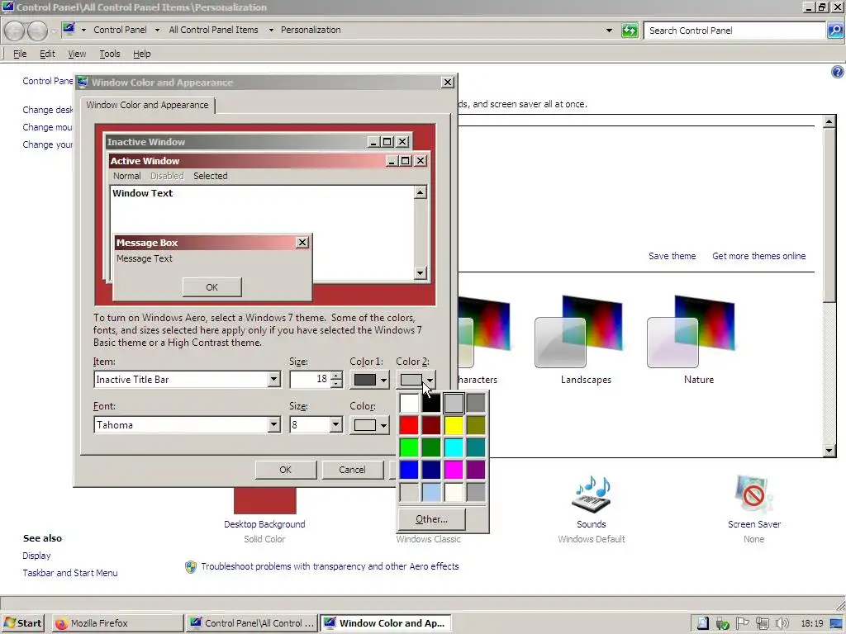Pick the purple color swatch

click(476, 470)
